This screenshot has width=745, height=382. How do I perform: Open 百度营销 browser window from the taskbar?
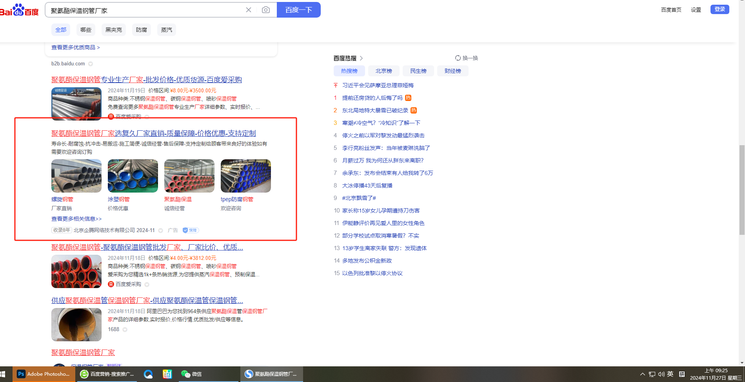107,374
